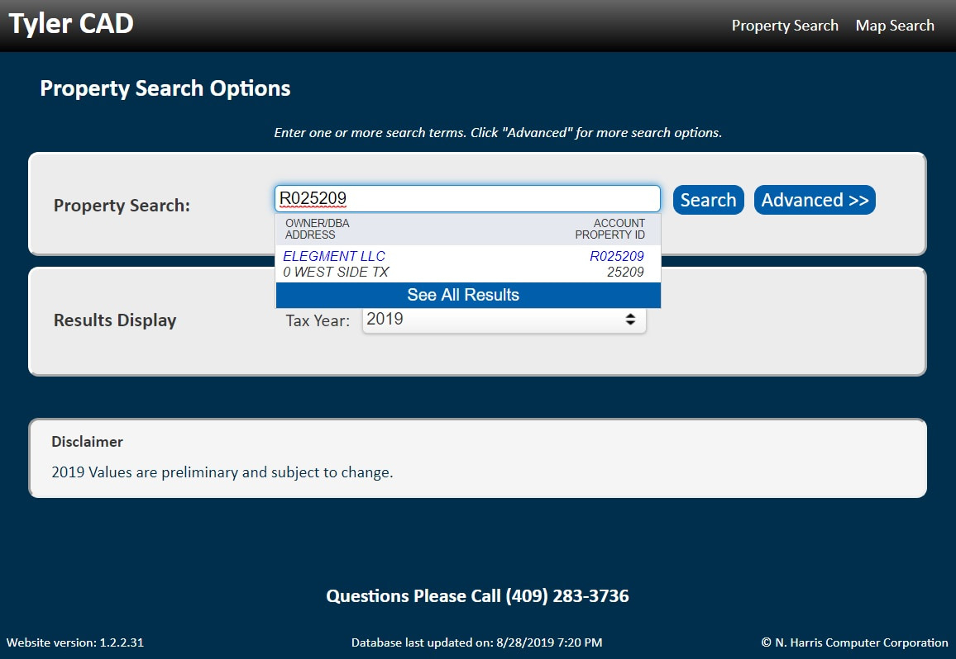The height and width of the screenshot is (659, 956).
Task: Open advanced search options with Advanced button
Action: point(814,200)
